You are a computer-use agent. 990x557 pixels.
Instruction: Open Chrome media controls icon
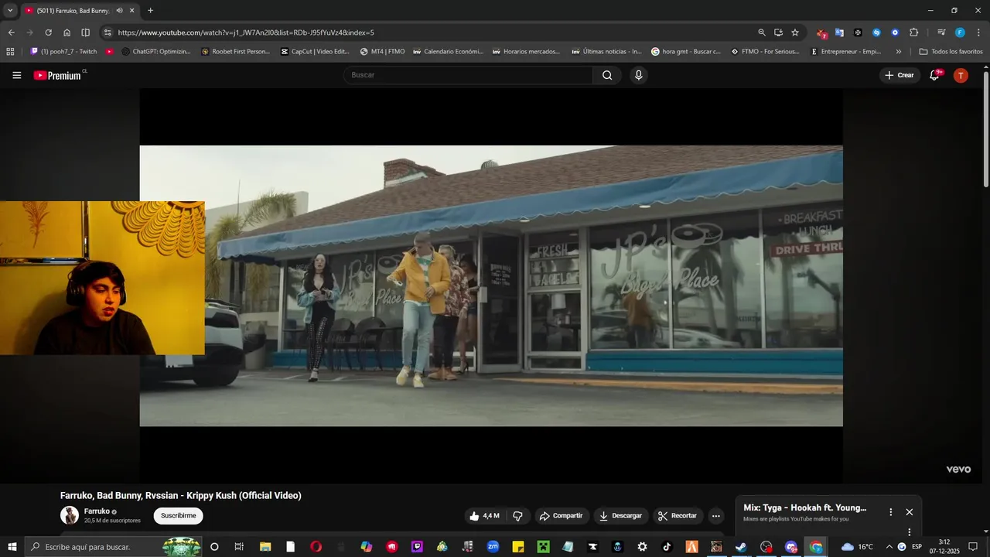[x=941, y=32]
